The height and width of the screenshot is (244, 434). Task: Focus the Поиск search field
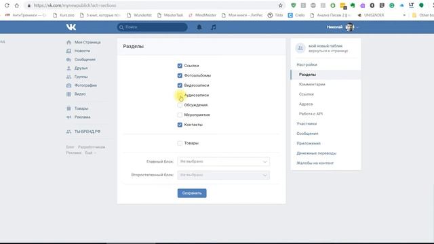pos(152,27)
